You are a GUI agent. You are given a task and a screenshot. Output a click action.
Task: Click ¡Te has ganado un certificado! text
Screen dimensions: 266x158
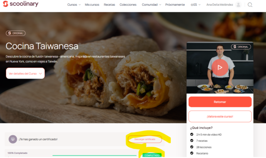coord(38,139)
